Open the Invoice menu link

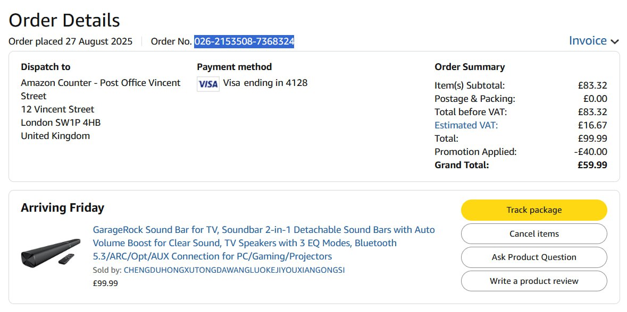588,41
